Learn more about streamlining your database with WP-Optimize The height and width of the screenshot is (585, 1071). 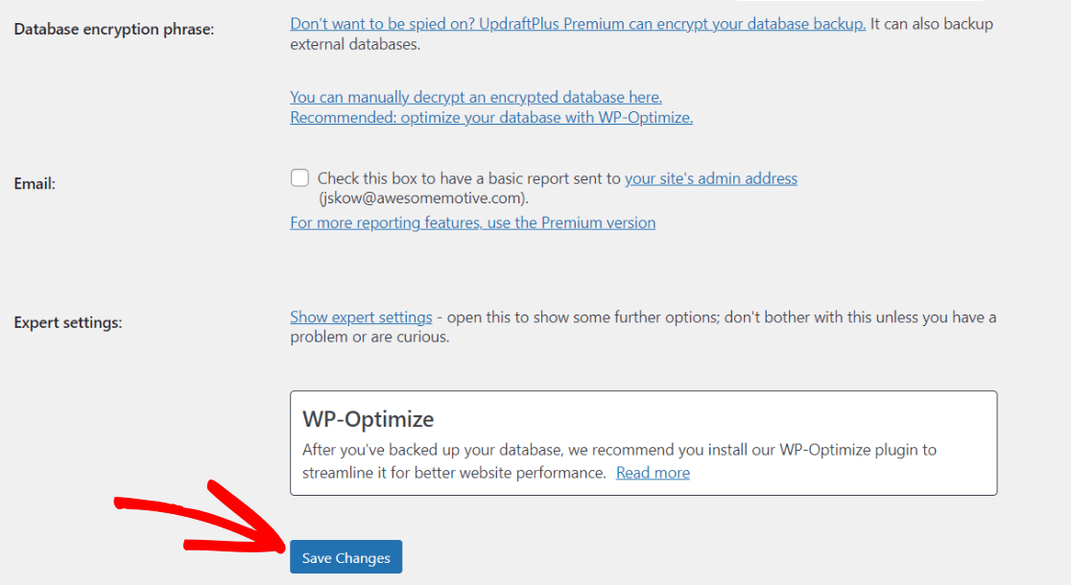[653, 472]
